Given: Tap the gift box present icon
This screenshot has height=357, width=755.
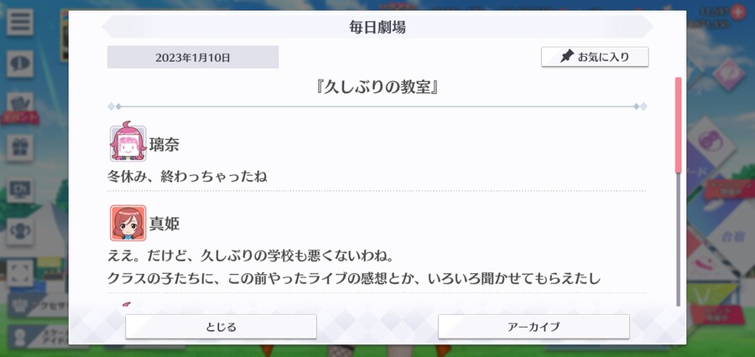Looking at the screenshot, I should click(20, 147).
